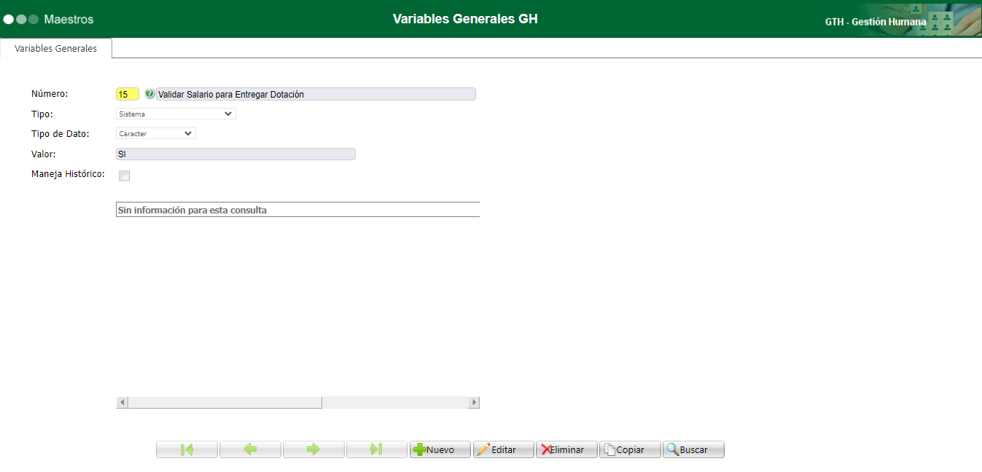Click the text 'Sin información para esta consulta'
The width and height of the screenshot is (982, 472).
click(x=192, y=211)
